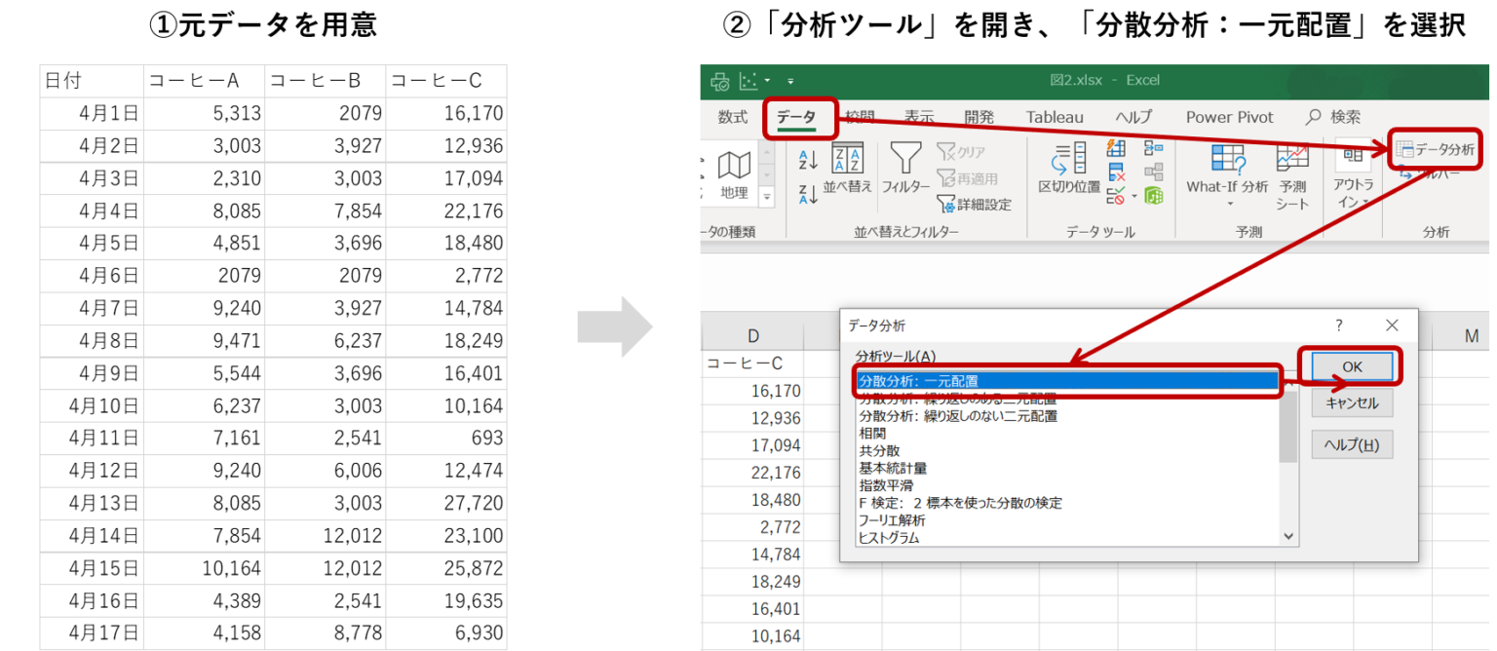Switch to the Tableau ribbon tab
Screen dimensions: 1497x651
click(x=1054, y=117)
